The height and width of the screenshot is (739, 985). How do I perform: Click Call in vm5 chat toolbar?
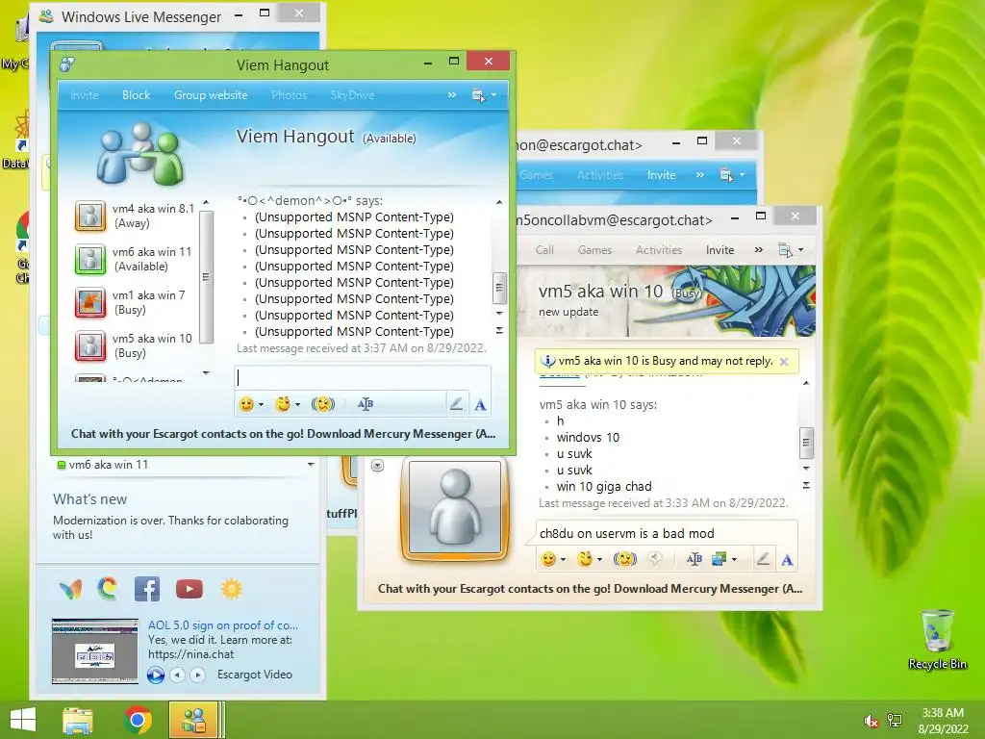coord(544,250)
